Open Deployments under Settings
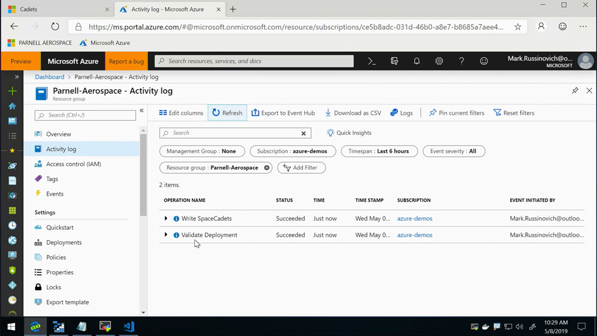597x336 pixels. [64, 242]
